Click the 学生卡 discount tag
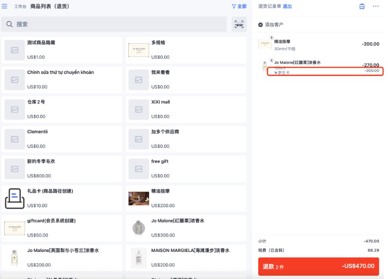 click(x=282, y=72)
